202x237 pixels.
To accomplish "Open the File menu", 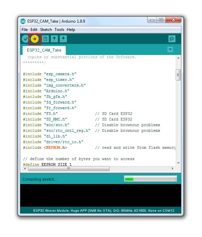I will click(25, 30).
